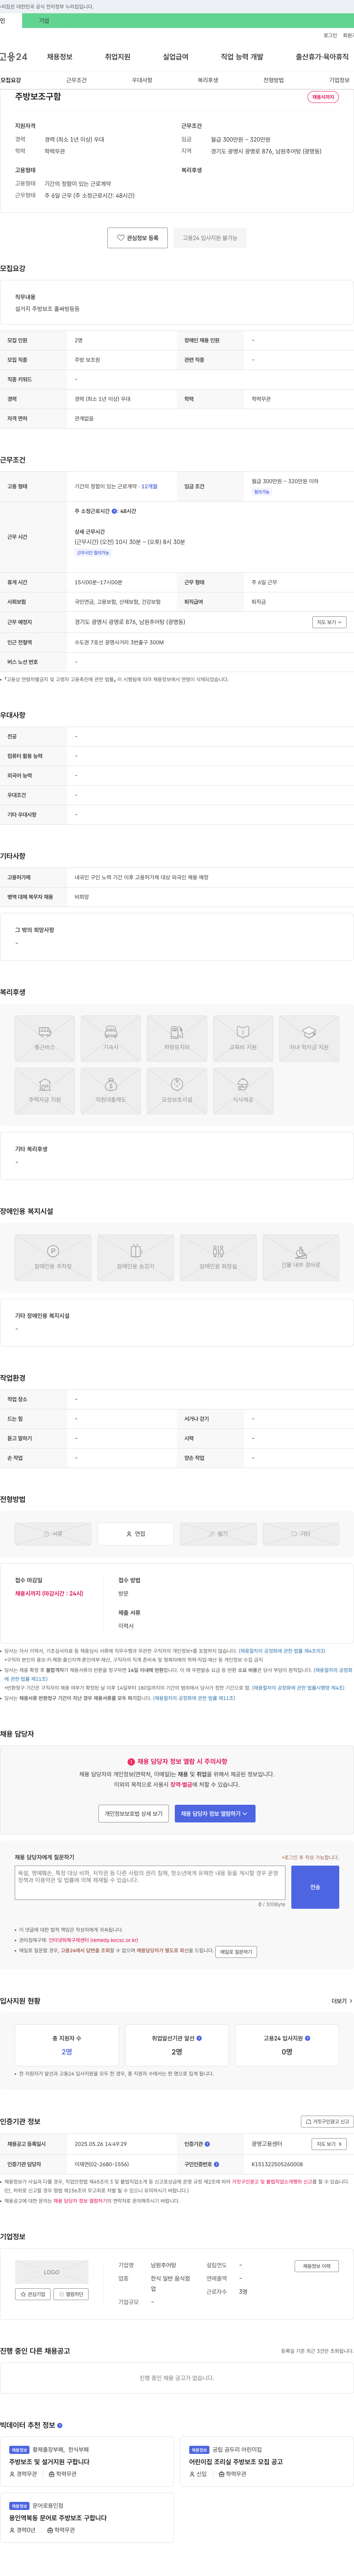The image size is (354, 2576).
Task: Click the company LOGO thumbnail
Action: point(52,2272)
